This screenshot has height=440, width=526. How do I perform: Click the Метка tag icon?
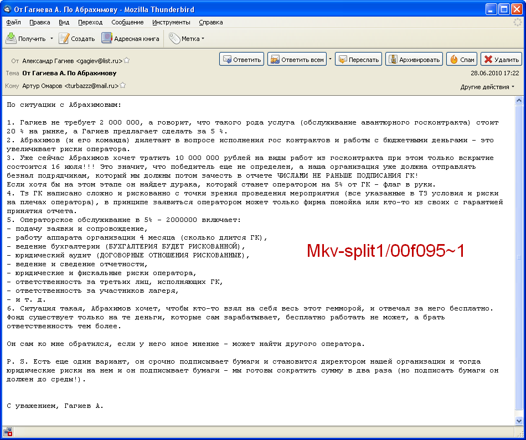pos(174,38)
